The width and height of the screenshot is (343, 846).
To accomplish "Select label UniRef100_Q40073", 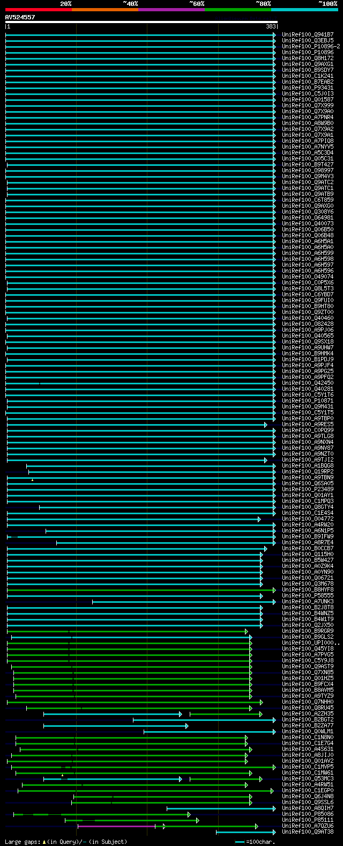I will (x=308, y=223).
